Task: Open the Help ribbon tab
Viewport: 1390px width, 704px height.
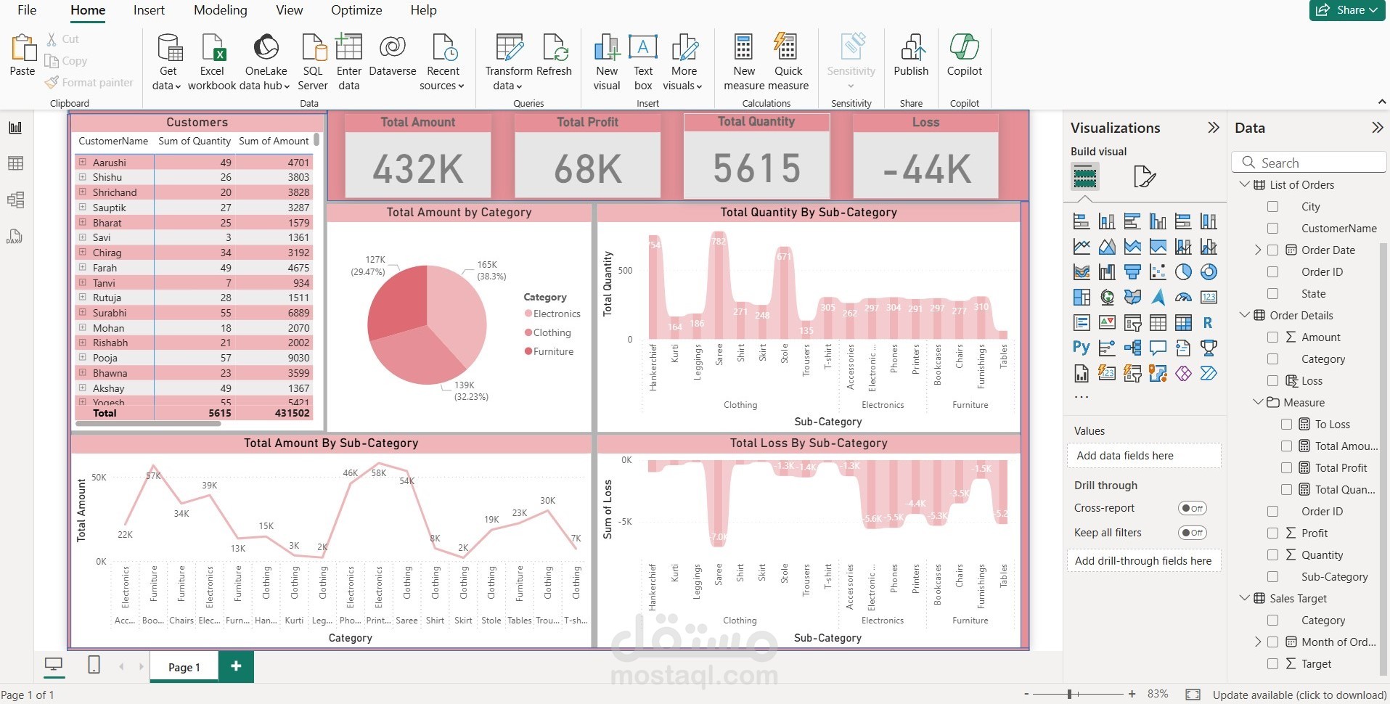Action: click(423, 10)
